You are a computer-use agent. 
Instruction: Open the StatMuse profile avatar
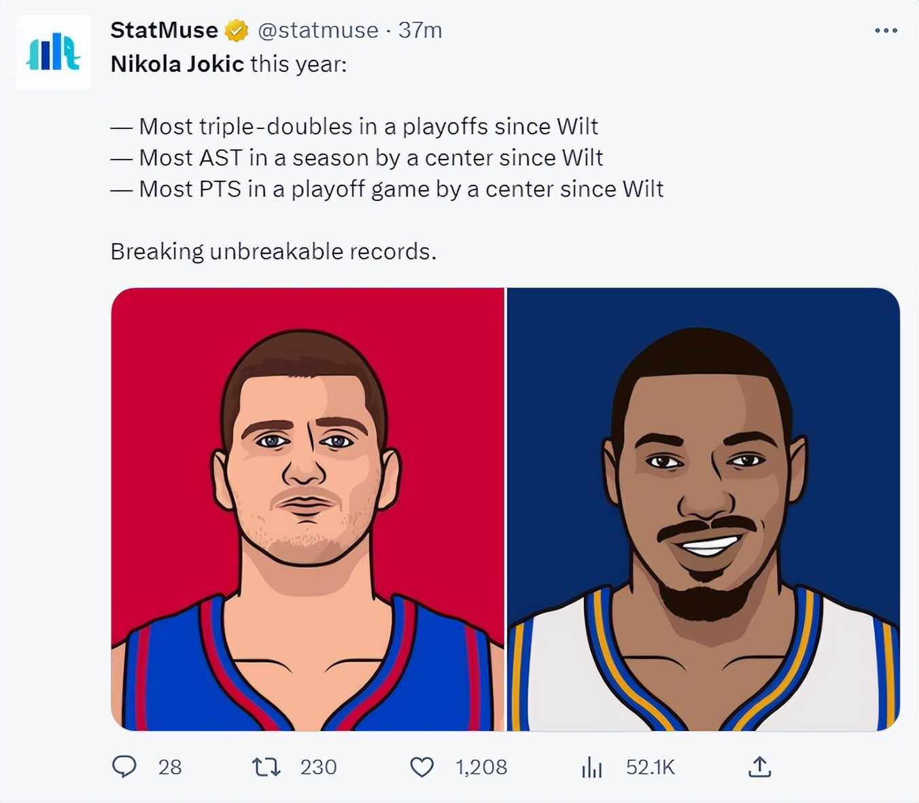pos(53,52)
